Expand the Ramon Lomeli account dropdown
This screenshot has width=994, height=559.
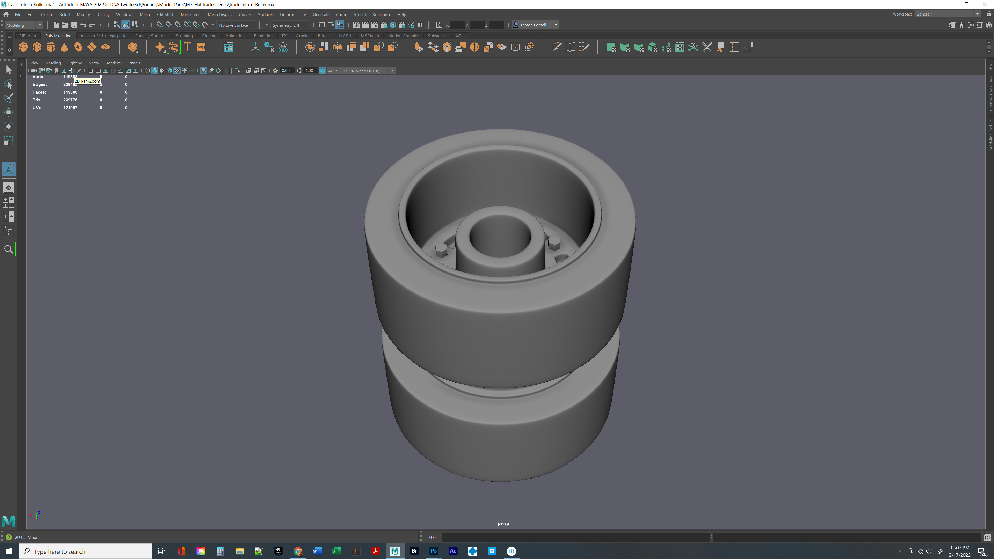tap(556, 25)
